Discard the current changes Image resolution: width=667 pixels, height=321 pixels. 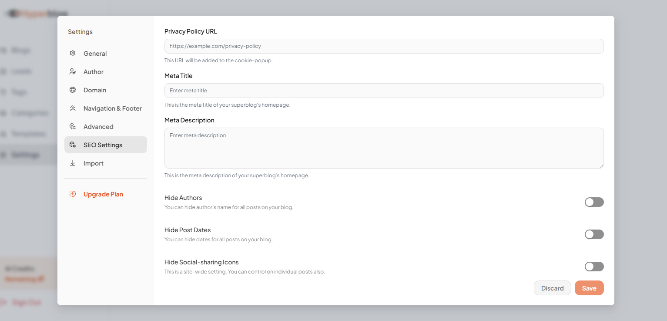tap(553, 288)
